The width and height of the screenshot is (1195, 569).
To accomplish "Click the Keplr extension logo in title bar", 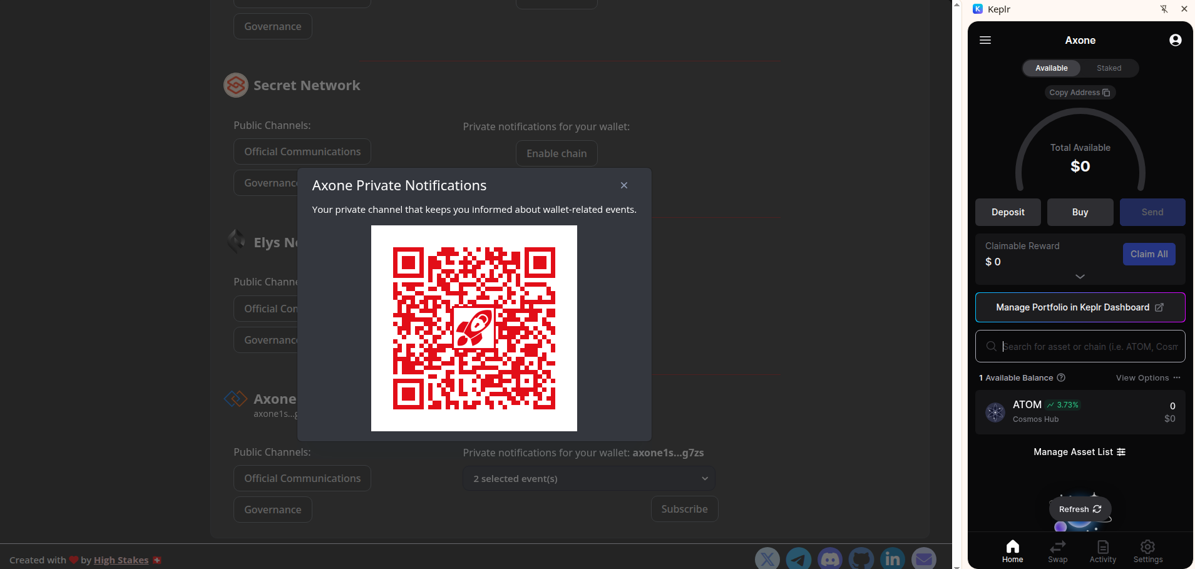I will click(x=978, y=9).
